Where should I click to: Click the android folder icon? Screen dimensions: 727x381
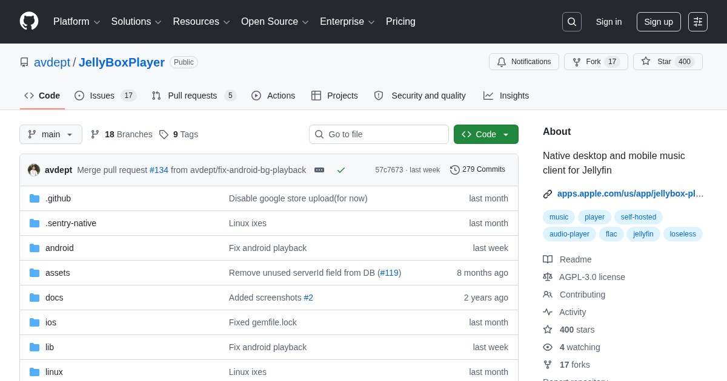(35, 248)
